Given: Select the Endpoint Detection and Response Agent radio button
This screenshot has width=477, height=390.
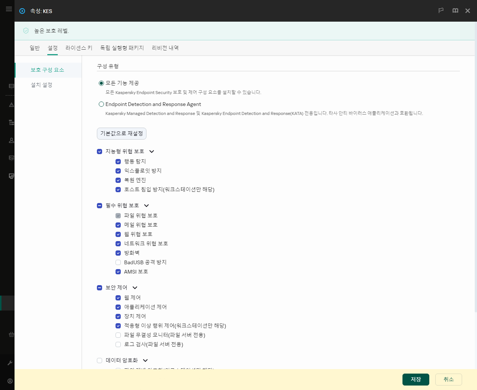Looking at the screenshot, I should [101, 104].
